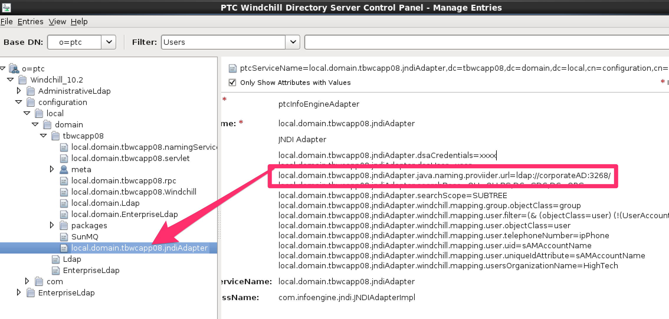Click the local.domain.tbwcapp08.rpc entry icon
Screen dimensions: 669x319
pos(64,181)
